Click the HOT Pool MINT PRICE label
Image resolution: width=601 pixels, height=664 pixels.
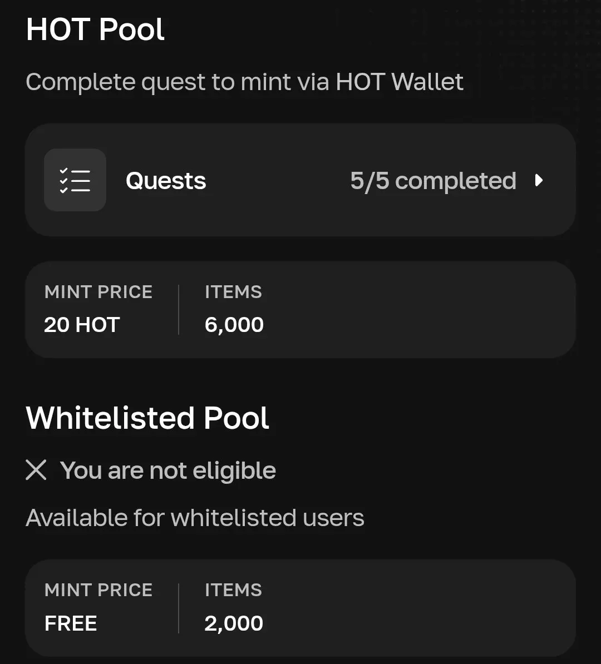pyautogui.click(x=98, y=292)
